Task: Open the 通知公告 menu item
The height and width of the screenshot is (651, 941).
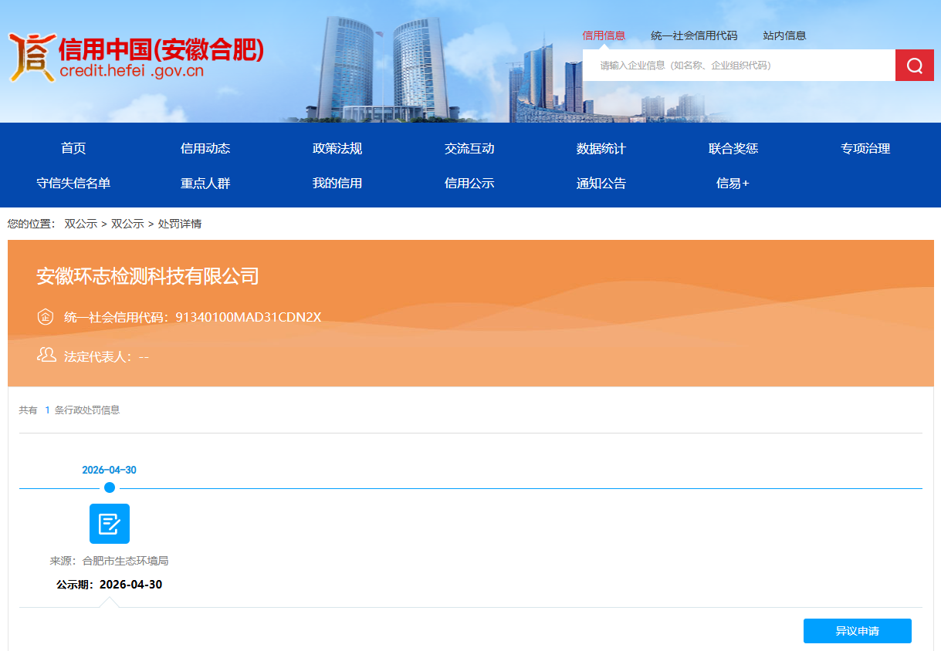Action: click(x=601, y=184)
